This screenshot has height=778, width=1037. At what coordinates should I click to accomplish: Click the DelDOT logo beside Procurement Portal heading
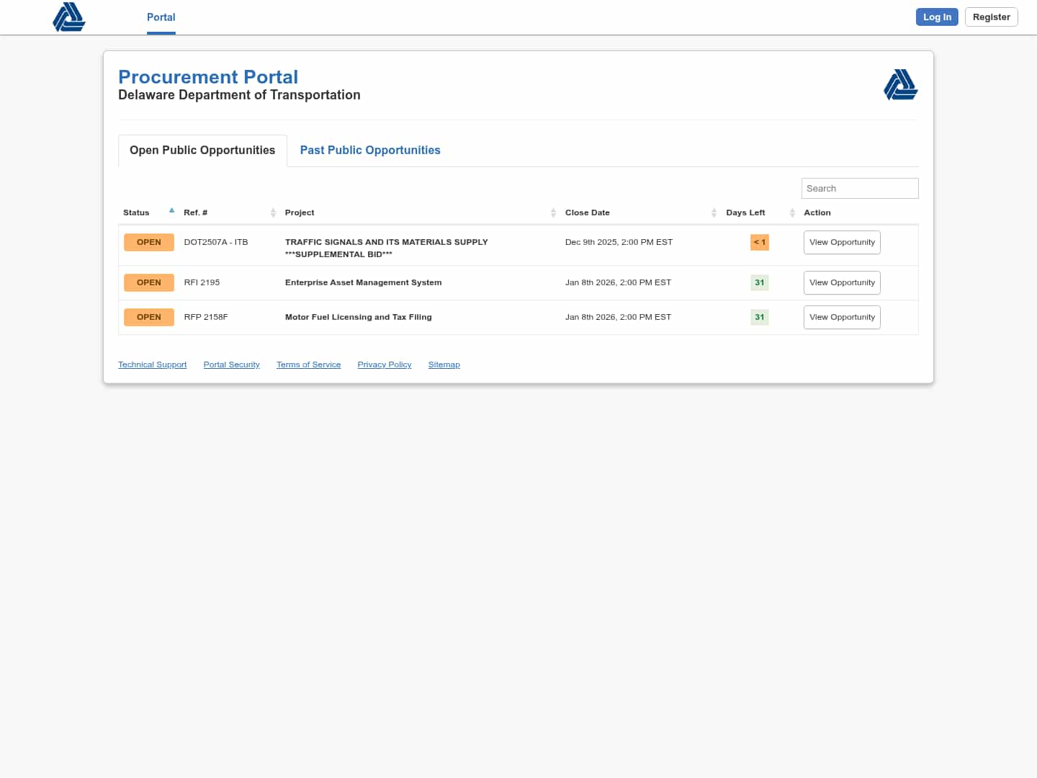pyautogui.click(x=900, y=85)
